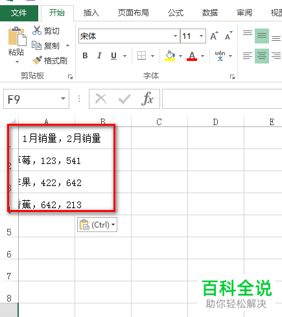
Task: Apply red font color A
Action: (192, 56)
